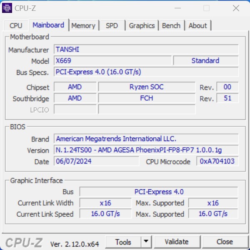Click Current Link Width value x16
This screenshot has width=250, height=250.
tap(105, 203)
